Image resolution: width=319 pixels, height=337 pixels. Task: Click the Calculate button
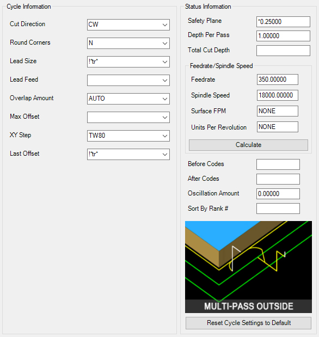(x=248, y=145)
